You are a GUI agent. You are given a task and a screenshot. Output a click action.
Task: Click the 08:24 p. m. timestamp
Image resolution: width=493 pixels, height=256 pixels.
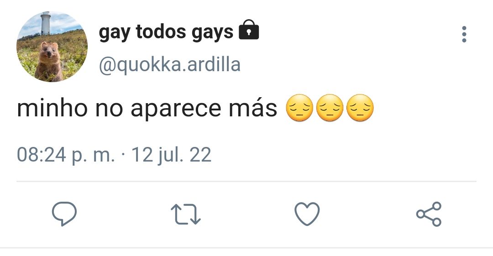point(66,155)
